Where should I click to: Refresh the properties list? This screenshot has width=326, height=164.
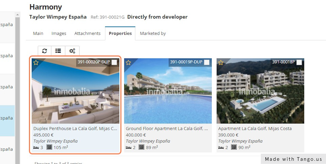pyautogui.click(x=44, y=51)
